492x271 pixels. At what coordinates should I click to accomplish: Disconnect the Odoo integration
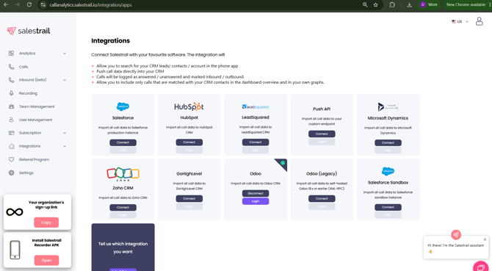pos(256,193)
